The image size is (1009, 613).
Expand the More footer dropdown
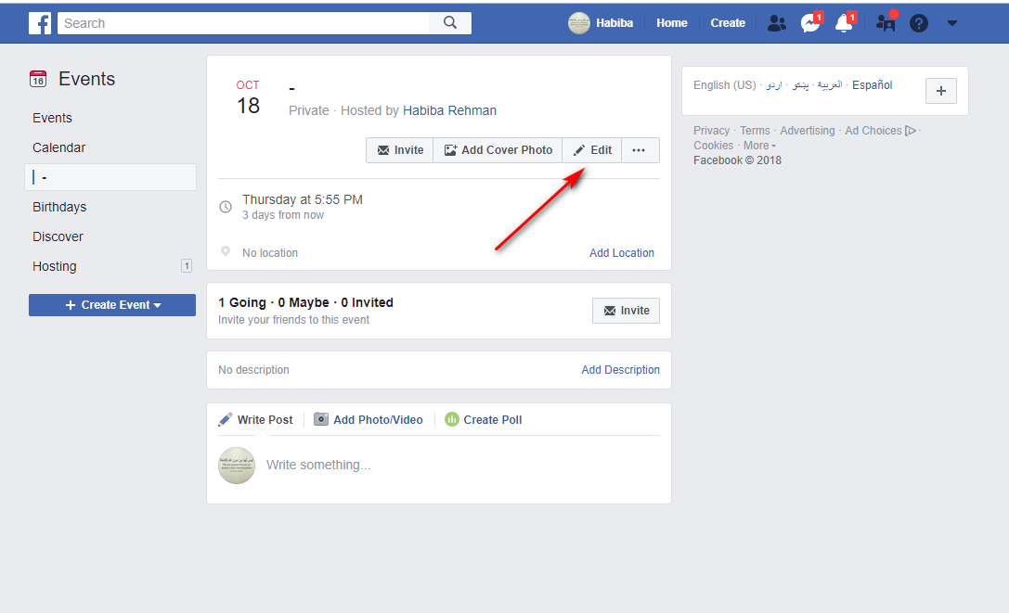759,146
